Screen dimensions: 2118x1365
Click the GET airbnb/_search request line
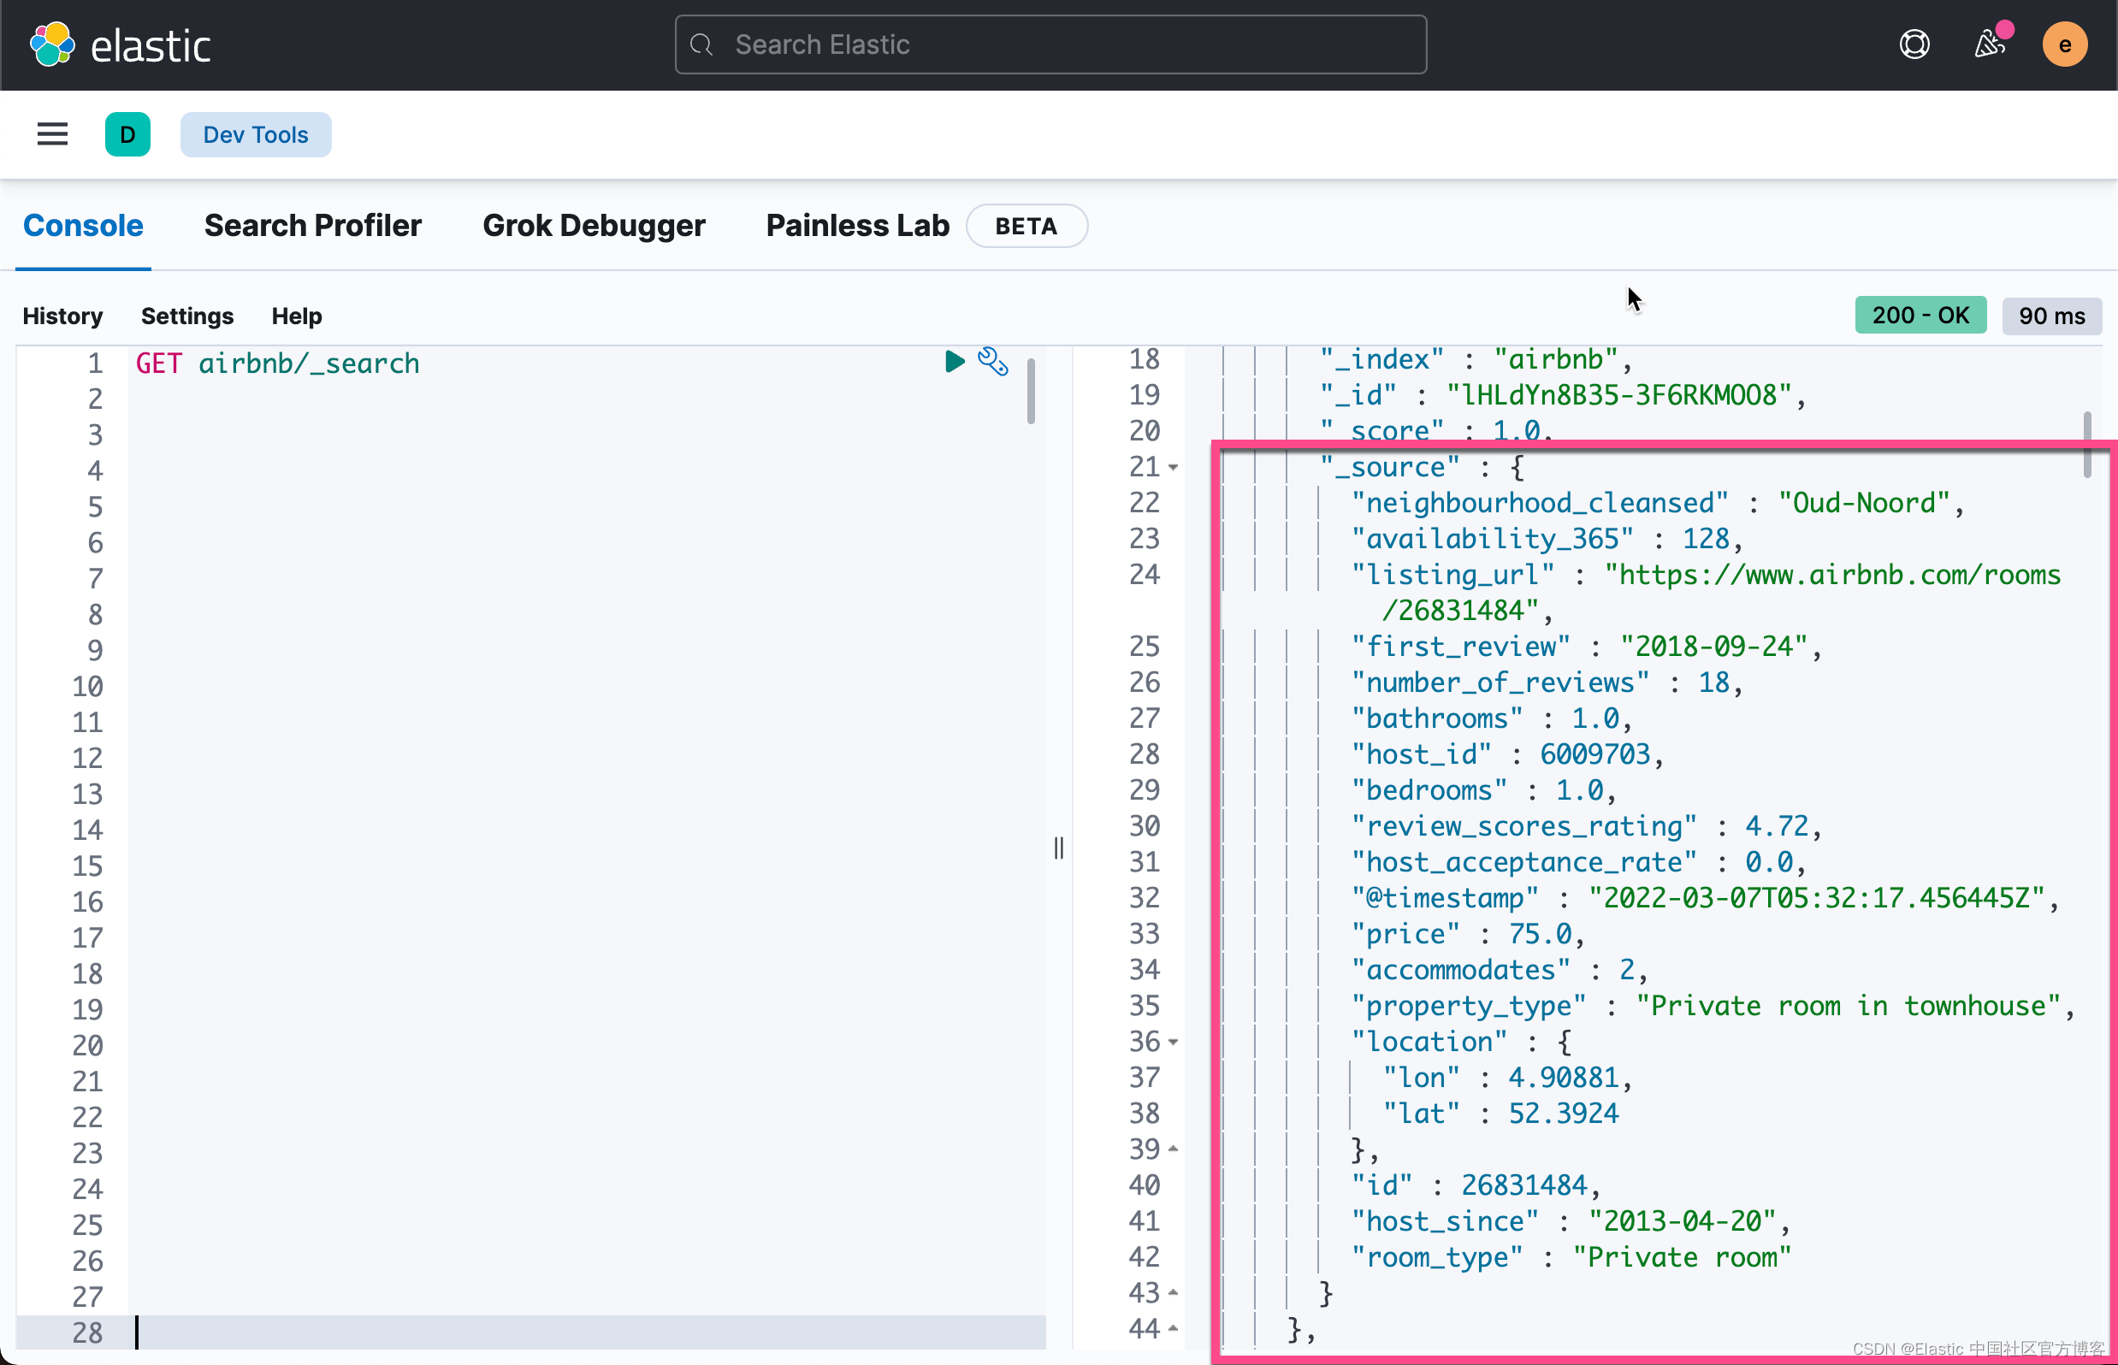pyautogui.click(x=277, y=363)
